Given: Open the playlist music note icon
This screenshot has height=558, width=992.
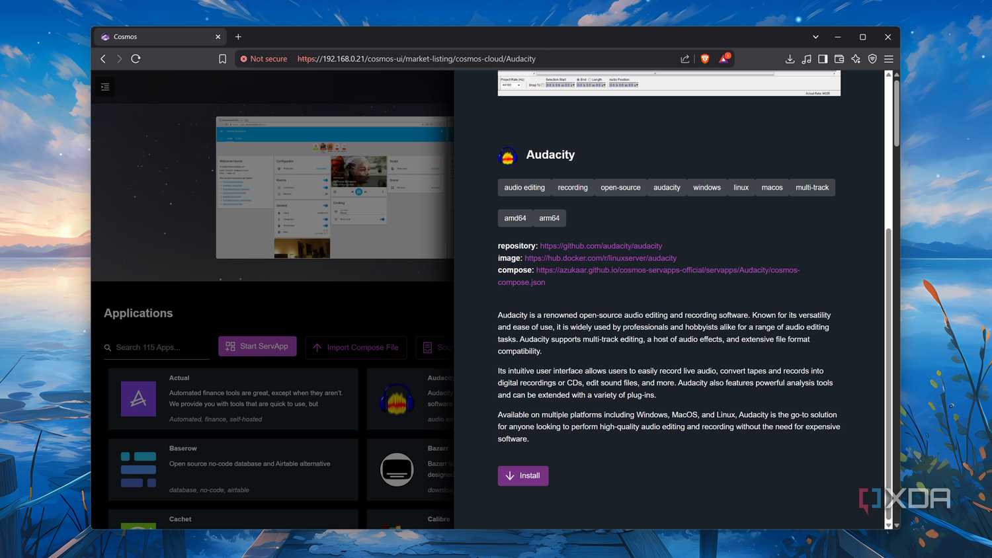Looking at the screenshot, I should point(806,59).
